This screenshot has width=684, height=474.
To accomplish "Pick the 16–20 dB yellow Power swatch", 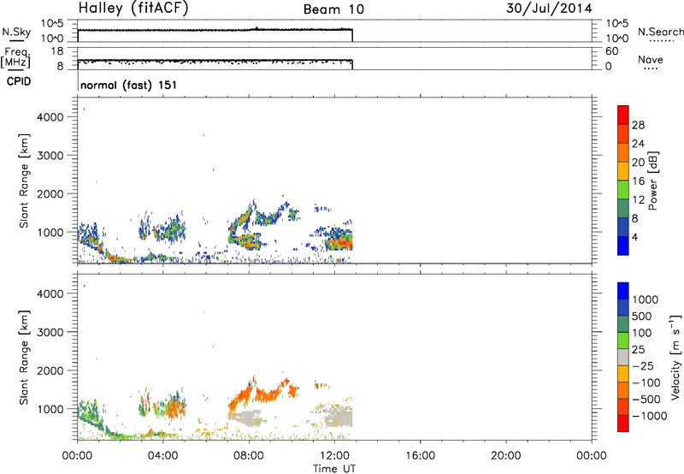I will point(623,171).
